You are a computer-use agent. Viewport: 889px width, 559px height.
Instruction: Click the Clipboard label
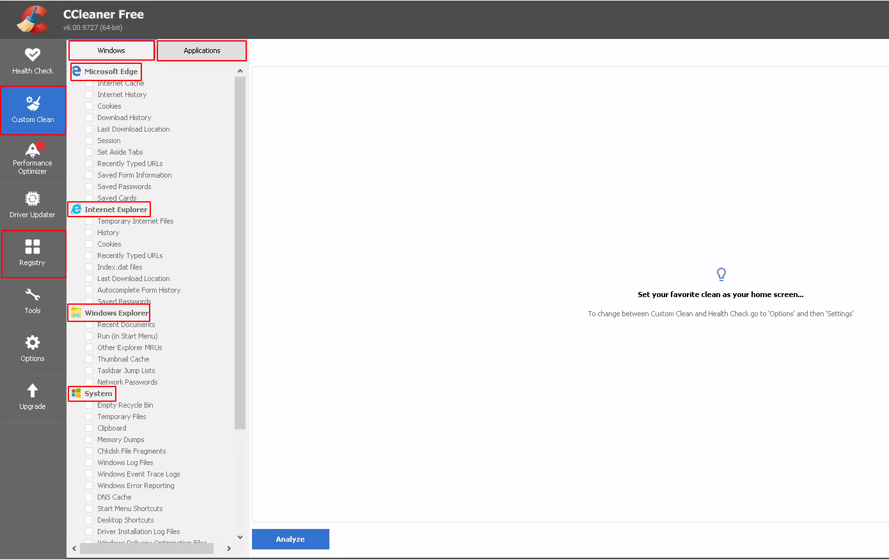click(x=112, y=428)
